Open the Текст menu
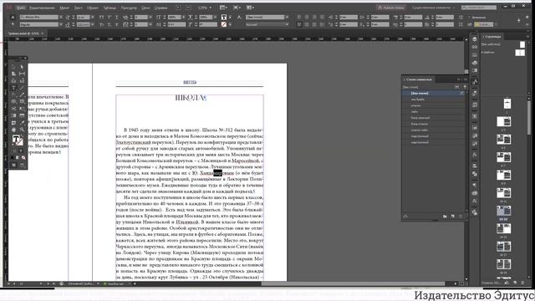 coord(79,8)
